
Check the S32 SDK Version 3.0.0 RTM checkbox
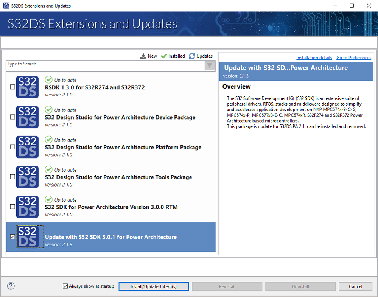[12, 207]
